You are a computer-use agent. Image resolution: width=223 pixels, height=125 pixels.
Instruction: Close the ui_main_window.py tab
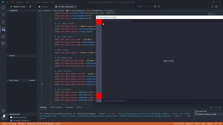pyautogui.click(x=75, y=7)
